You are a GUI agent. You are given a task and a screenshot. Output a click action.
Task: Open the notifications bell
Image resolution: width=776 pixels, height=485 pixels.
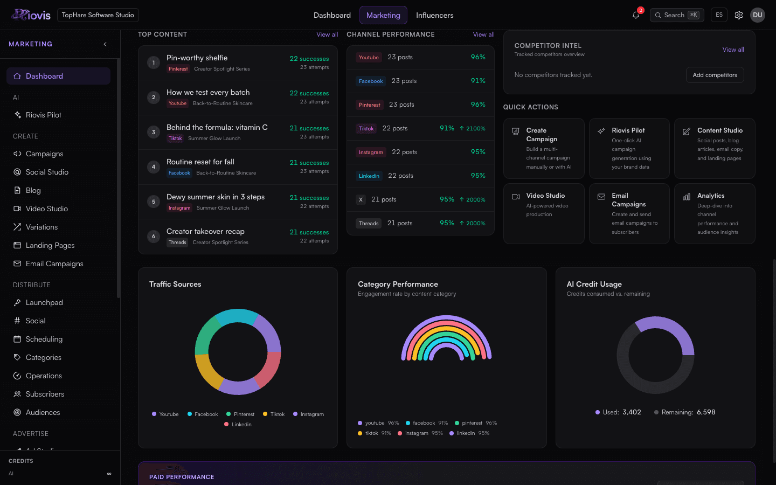tap(636, 15)
